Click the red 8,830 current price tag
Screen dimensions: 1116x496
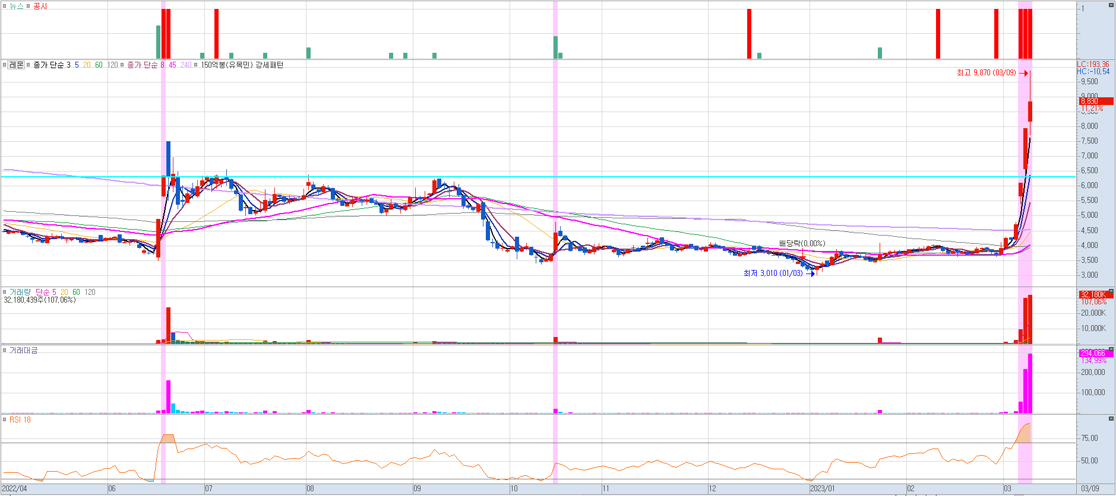(1096, 101)
